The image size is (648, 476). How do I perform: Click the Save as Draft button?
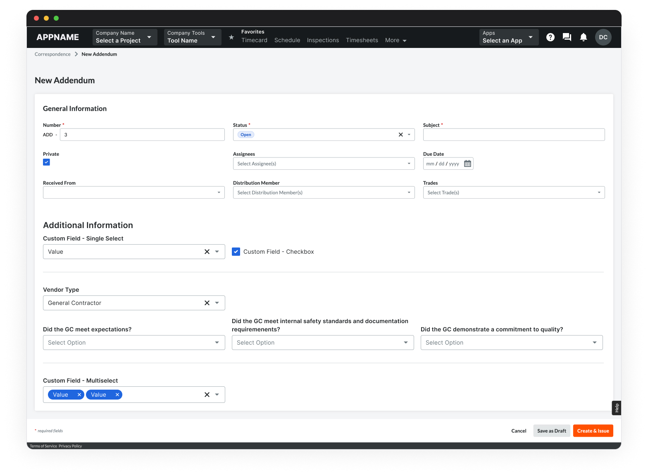coord(551,431)
